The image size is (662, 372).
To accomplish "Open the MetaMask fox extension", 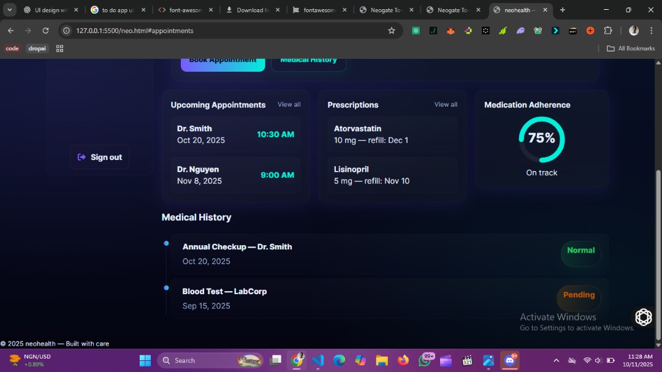I will (x=451, y=31).
